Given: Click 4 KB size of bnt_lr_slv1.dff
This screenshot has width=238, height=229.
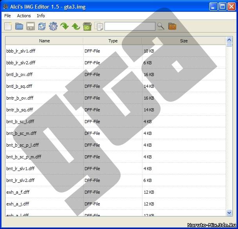Looking at the screenshot, I should 148,169.
